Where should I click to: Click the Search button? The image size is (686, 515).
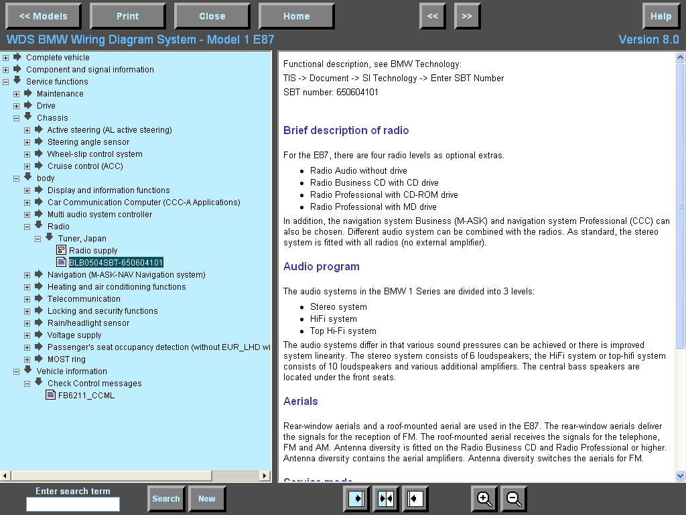point(166,499)
